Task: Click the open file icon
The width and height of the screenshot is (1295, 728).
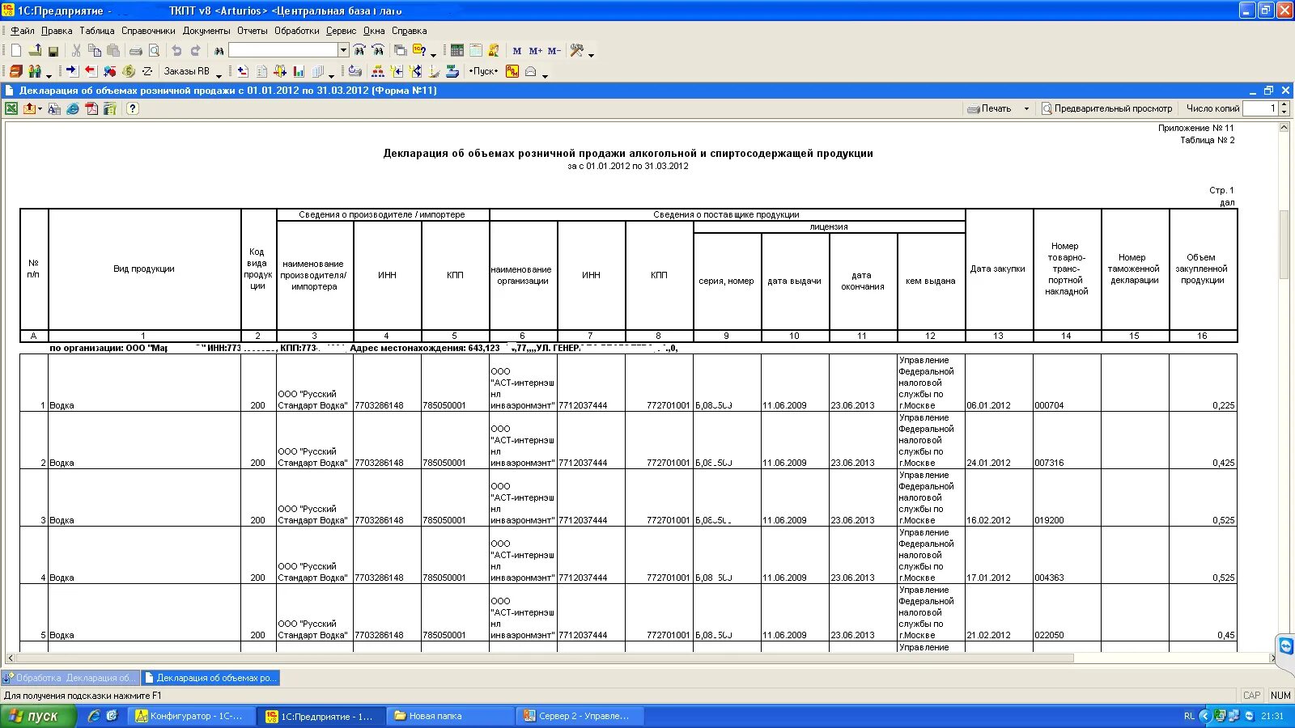Action: click(x=35, y=51)
